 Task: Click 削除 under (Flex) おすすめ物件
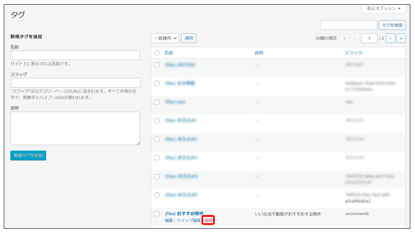(x=208, y=221)
